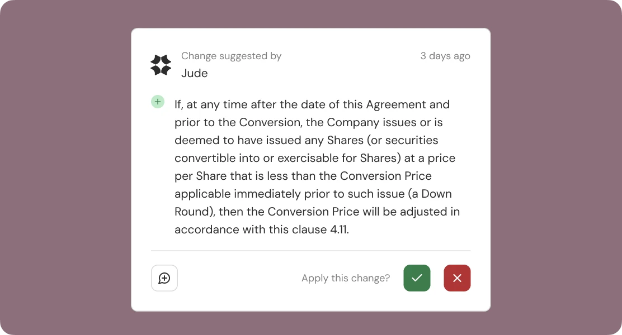The height and width of the screenshot is (335, 622).
Task: Click the Change suggested by heading
Action: [x=231, y=56]
